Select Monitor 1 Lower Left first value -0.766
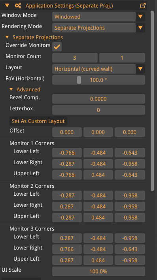This screenshot has height=280, width=157. (67, 153)
